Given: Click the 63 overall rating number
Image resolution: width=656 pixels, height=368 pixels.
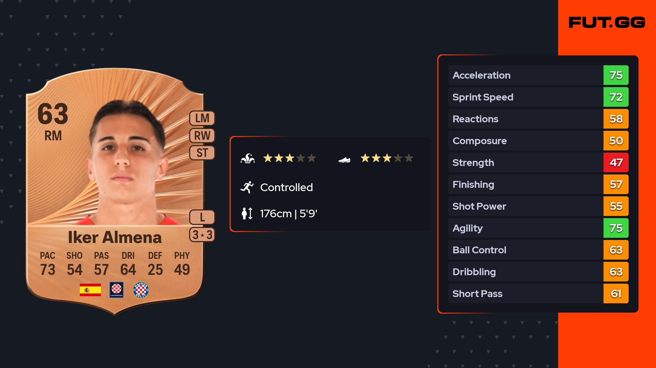Looking at the screenshot, I should point(53,114).
